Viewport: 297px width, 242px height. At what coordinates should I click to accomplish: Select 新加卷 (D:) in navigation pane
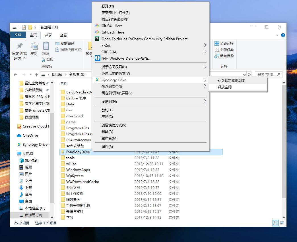[30, 215]
